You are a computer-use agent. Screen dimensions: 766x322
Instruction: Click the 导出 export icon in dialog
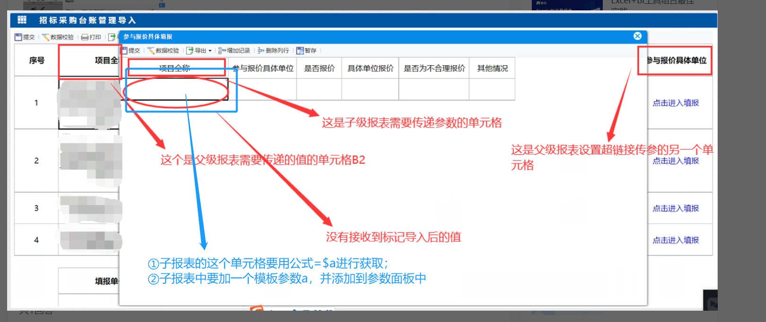pyautogui.click(x=190, y=51)
